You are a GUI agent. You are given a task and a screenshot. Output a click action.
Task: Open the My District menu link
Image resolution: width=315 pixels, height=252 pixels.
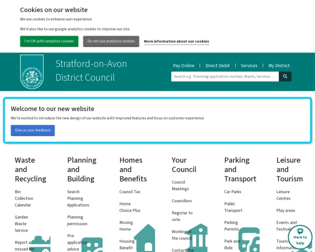click(x=279, y=66)
